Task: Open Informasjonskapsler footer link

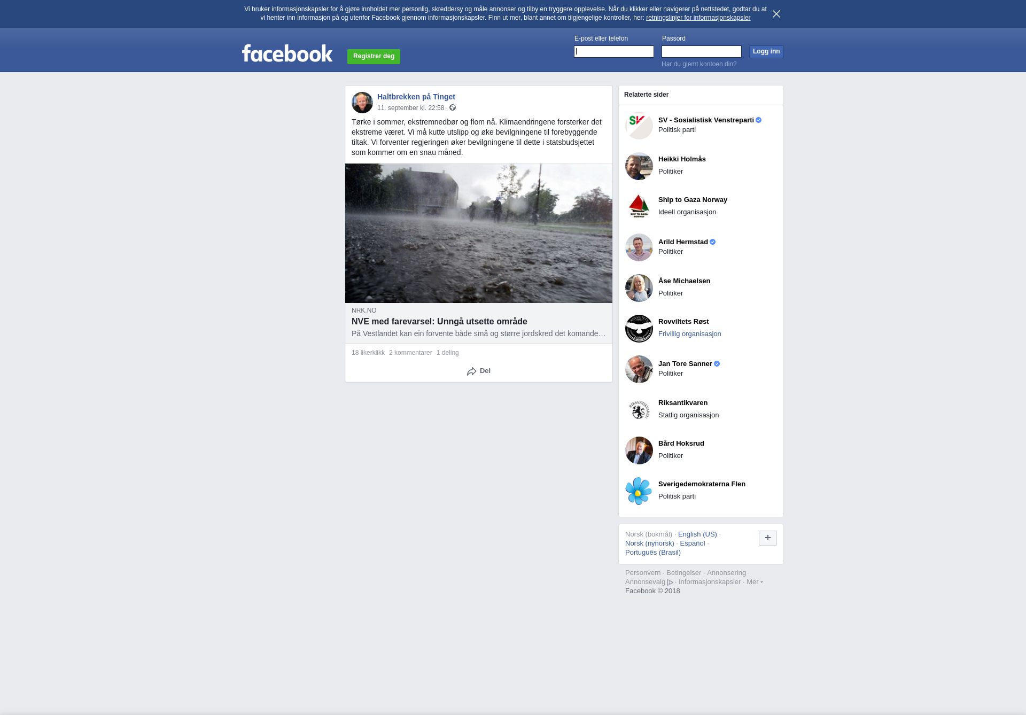Action: [710, 582]
